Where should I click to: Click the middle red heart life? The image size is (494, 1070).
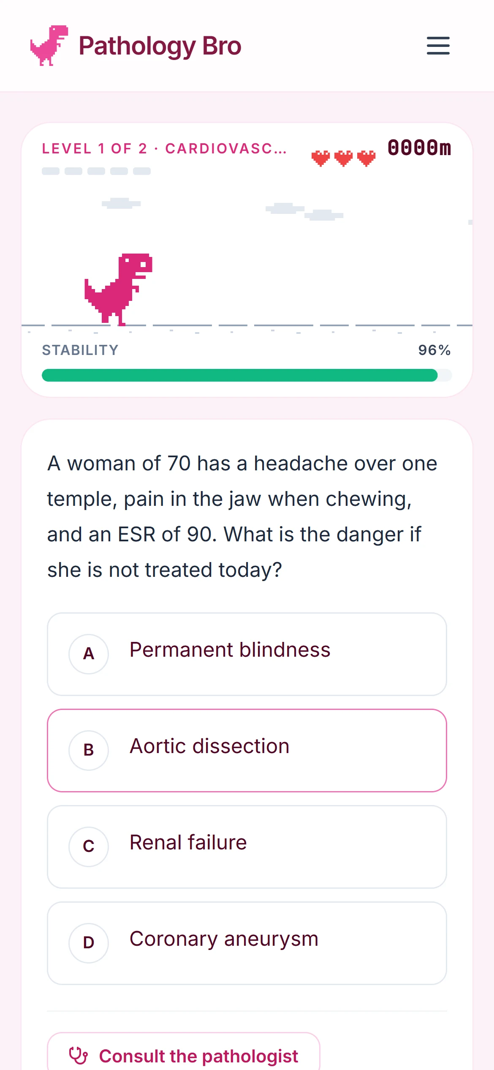click(x=343, y=158)
